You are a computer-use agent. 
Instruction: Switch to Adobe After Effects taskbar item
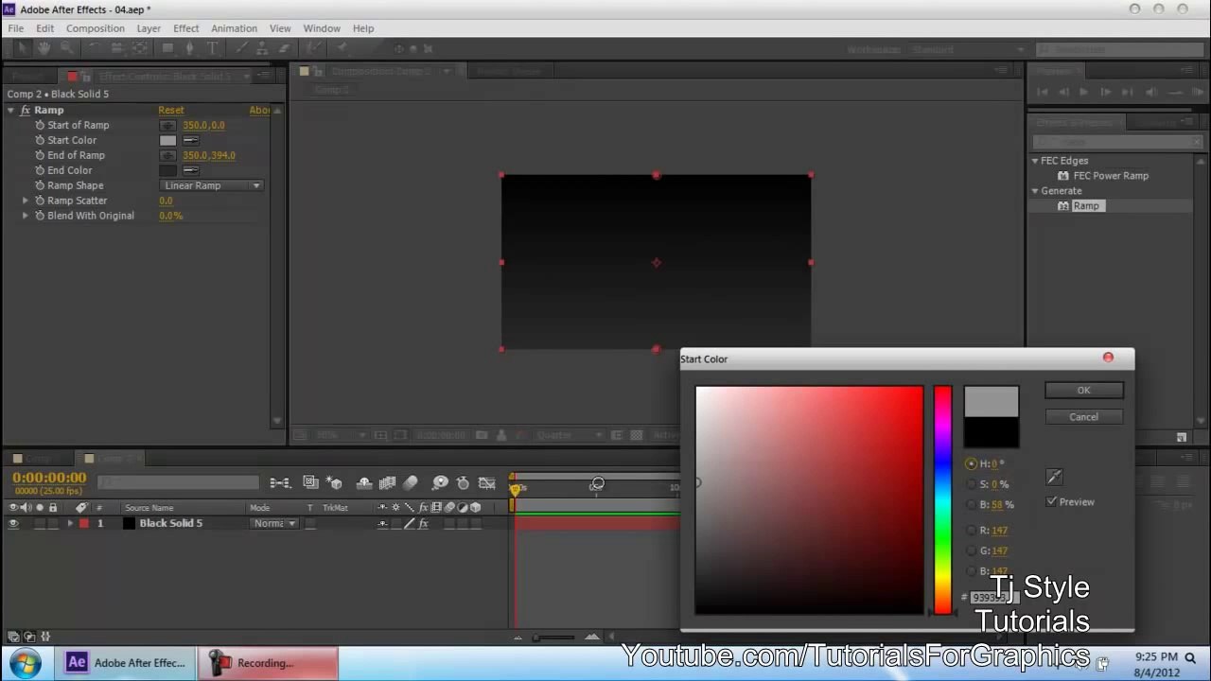pos(128,663)
